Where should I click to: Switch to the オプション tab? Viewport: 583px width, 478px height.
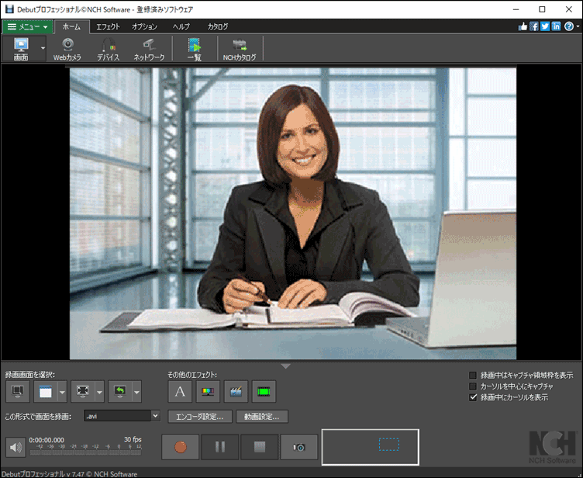(x=145, y=27)
